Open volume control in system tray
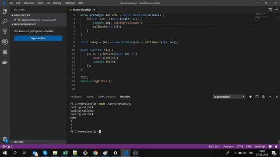The image size is (280, 157). pyautogui.click(x=245, y=153)
